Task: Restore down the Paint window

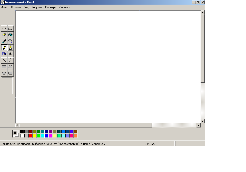Action: [198, 2]
